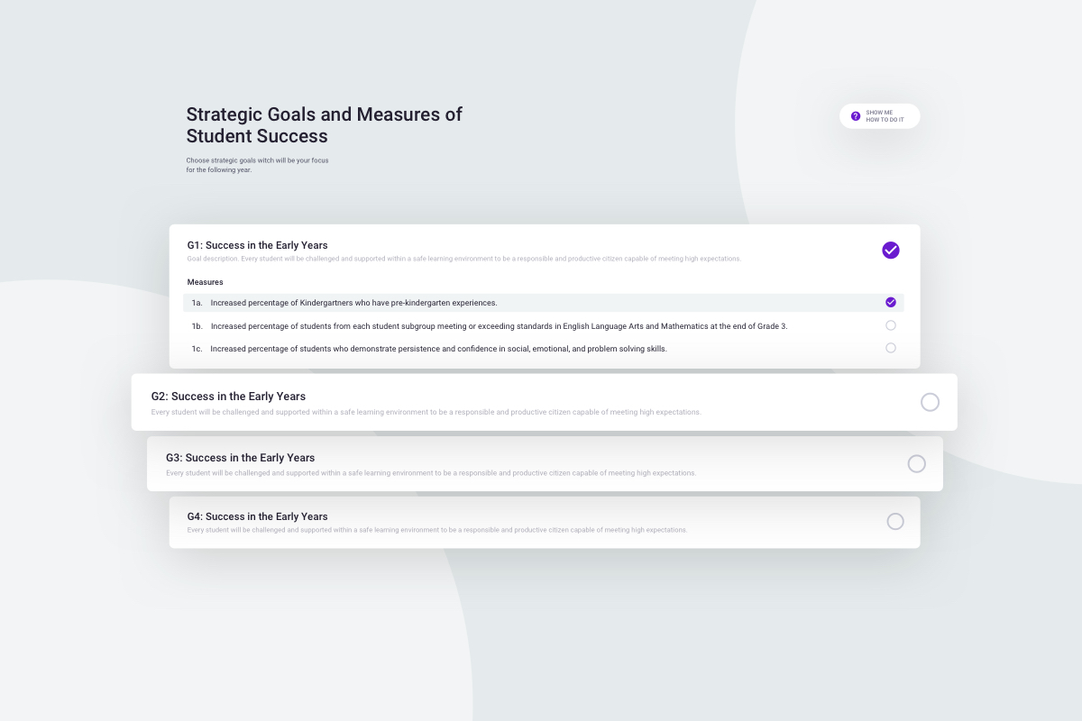Expand the G3: Success in the Early Years card

tap(240, 458)
